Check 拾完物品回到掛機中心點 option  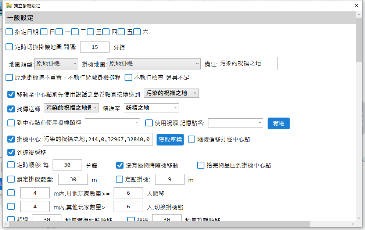[x=201, y=165]
